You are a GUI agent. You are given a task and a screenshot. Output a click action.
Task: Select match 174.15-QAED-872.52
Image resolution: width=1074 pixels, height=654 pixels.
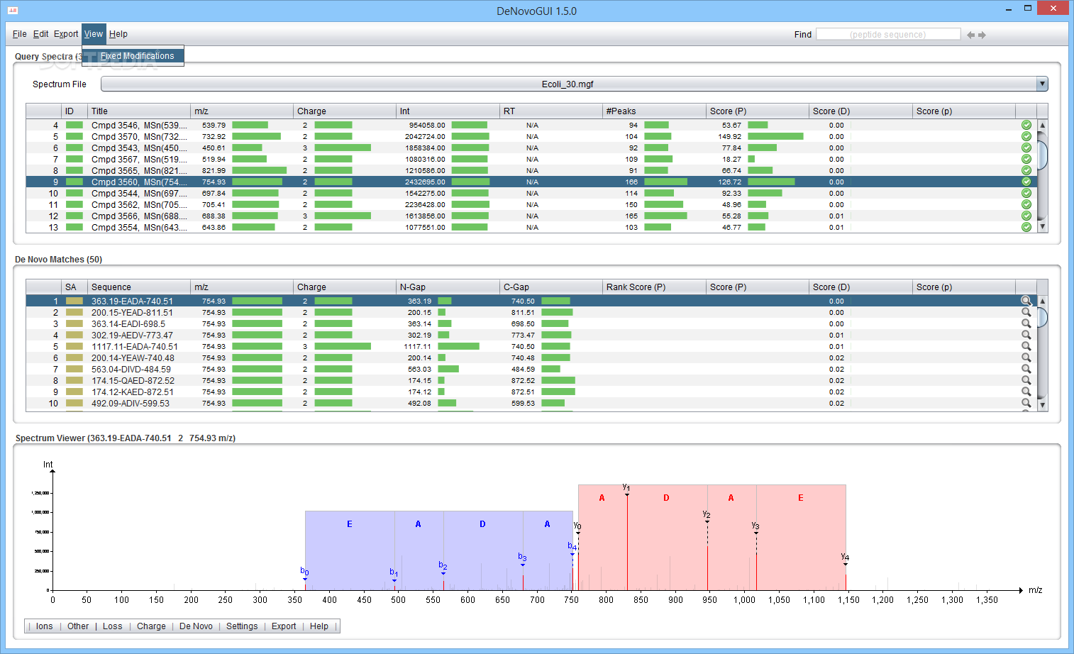pyautogui.click(x=531, y=380)
